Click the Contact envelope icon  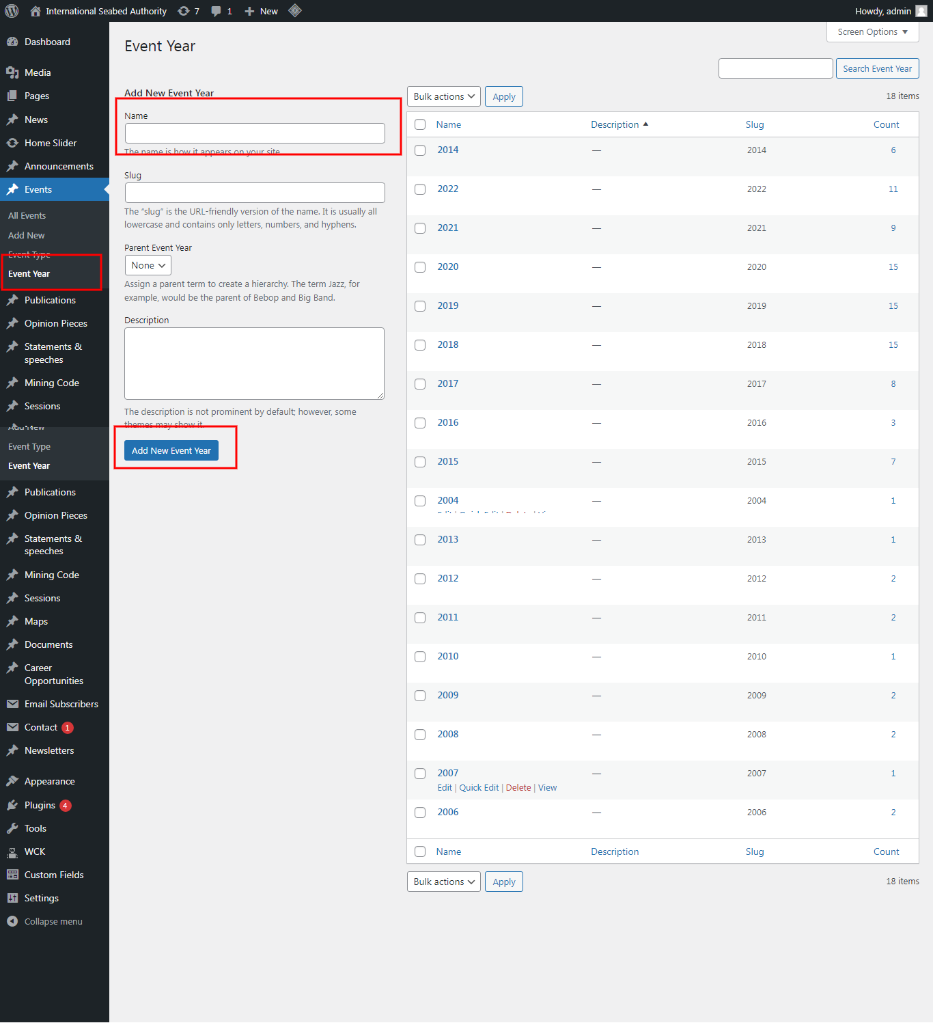(12, 727)
